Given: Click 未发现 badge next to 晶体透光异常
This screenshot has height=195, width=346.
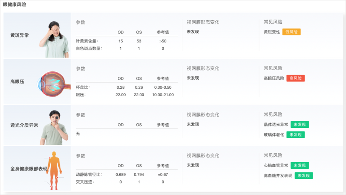Looking at the screenshot, I should click(x=300, y=124).
